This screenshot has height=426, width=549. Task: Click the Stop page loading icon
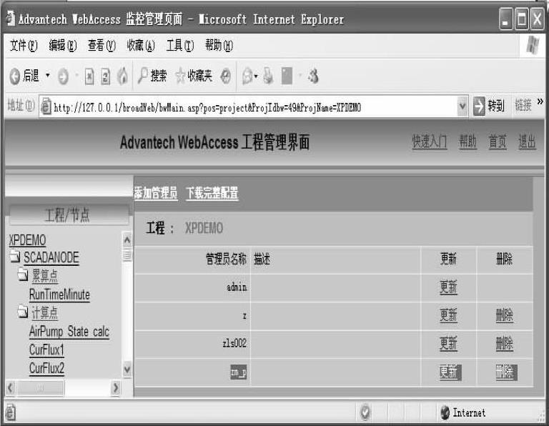pos(89,76)
